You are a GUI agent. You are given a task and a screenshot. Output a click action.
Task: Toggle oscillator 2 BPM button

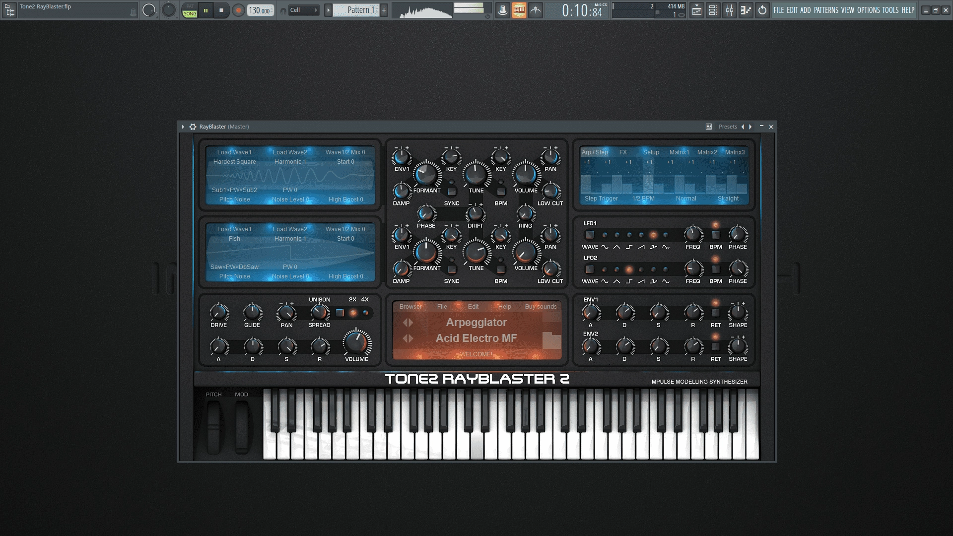tap(501, 269)
